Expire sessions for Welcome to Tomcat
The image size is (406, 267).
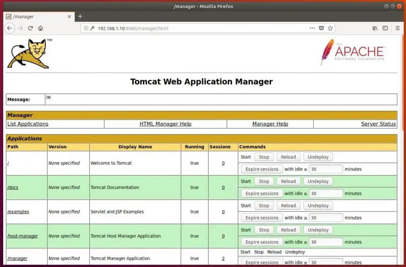coord(262,169)
